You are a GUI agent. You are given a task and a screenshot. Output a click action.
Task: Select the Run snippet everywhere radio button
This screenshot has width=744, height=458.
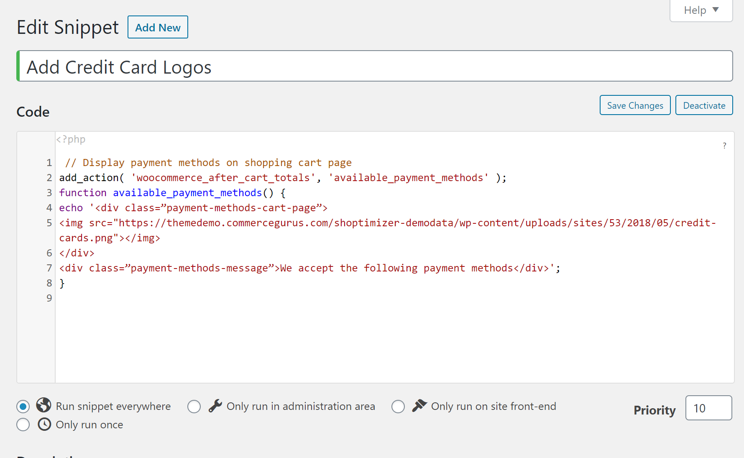23,407
